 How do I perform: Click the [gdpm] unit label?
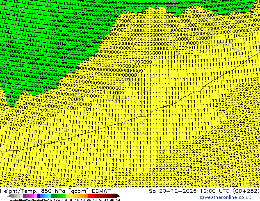pyautogui.click(x=78, y=191)
